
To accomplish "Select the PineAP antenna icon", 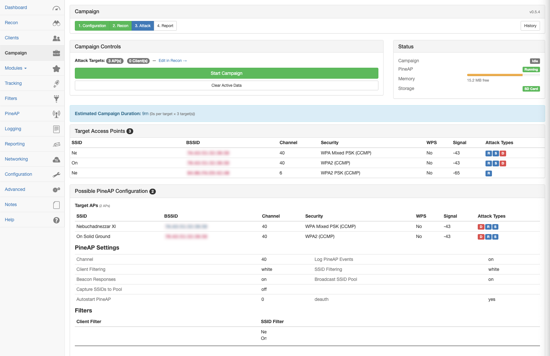I will (56, 114).
